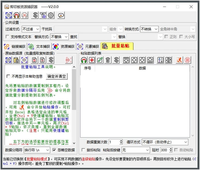Screen dimensions: 200x170
Task: Click the 数据重复次数 input field
Action: (114, 142)
